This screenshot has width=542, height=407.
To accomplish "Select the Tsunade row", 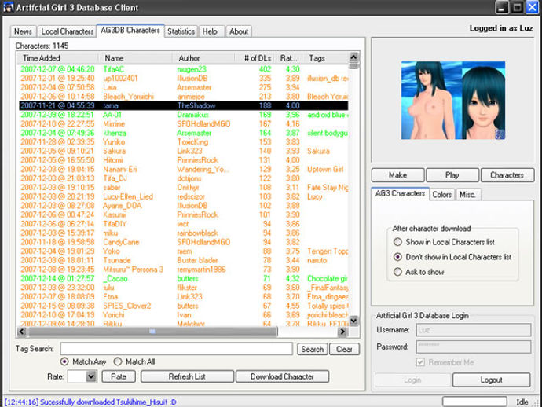I will point(183,260).
